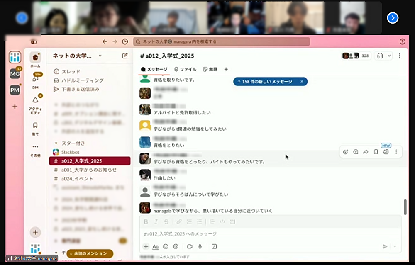Open more actions on hovered message

pyautogui.click(x=396, y=152)
